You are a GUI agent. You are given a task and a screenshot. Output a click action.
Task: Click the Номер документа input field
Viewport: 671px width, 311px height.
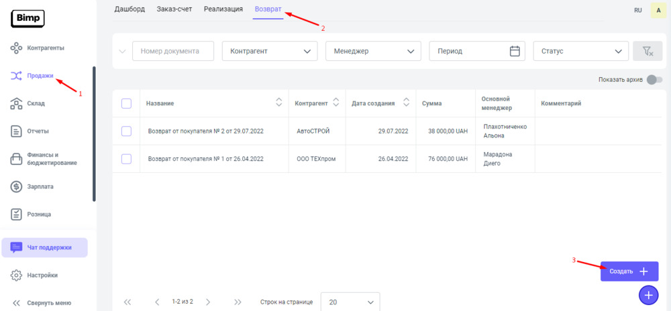click(173, 51)
